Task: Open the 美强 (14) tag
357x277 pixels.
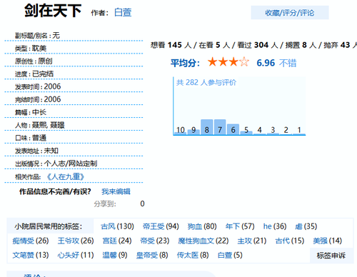Action: coord(328,241)
